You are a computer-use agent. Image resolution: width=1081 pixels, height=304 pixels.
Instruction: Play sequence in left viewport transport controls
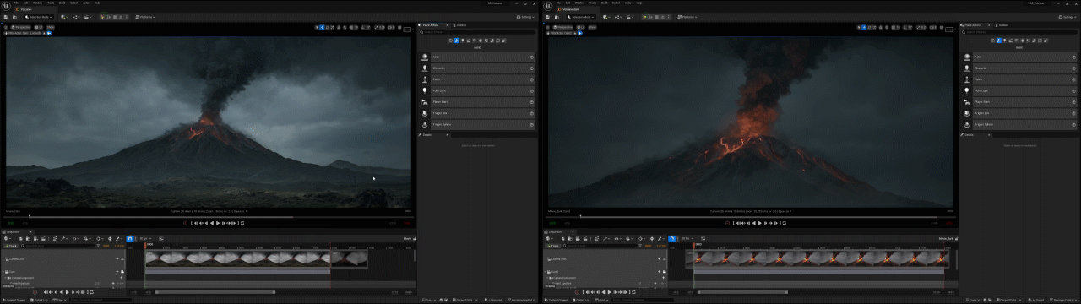219,223
